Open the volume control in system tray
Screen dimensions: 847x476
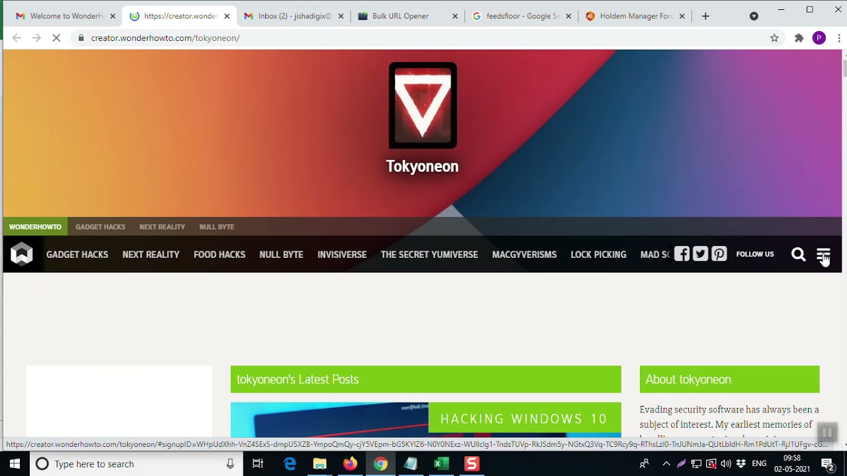click(x=726, y=464)
